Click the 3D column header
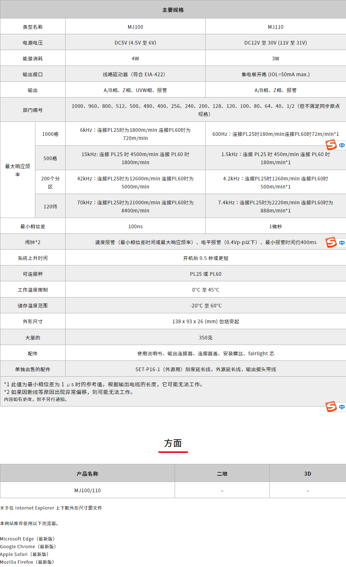Viewport: 346px width, 567px height. pyautogui.click(x=307, y=473)
